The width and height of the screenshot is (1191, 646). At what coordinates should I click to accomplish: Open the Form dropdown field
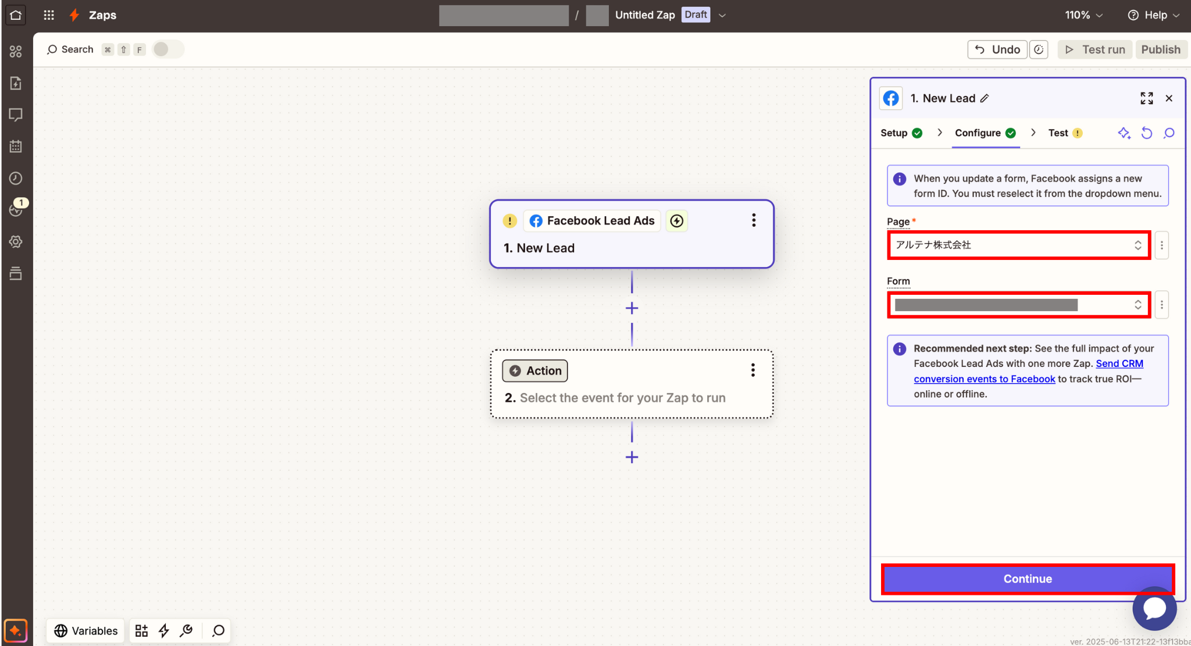(1019, 305)
